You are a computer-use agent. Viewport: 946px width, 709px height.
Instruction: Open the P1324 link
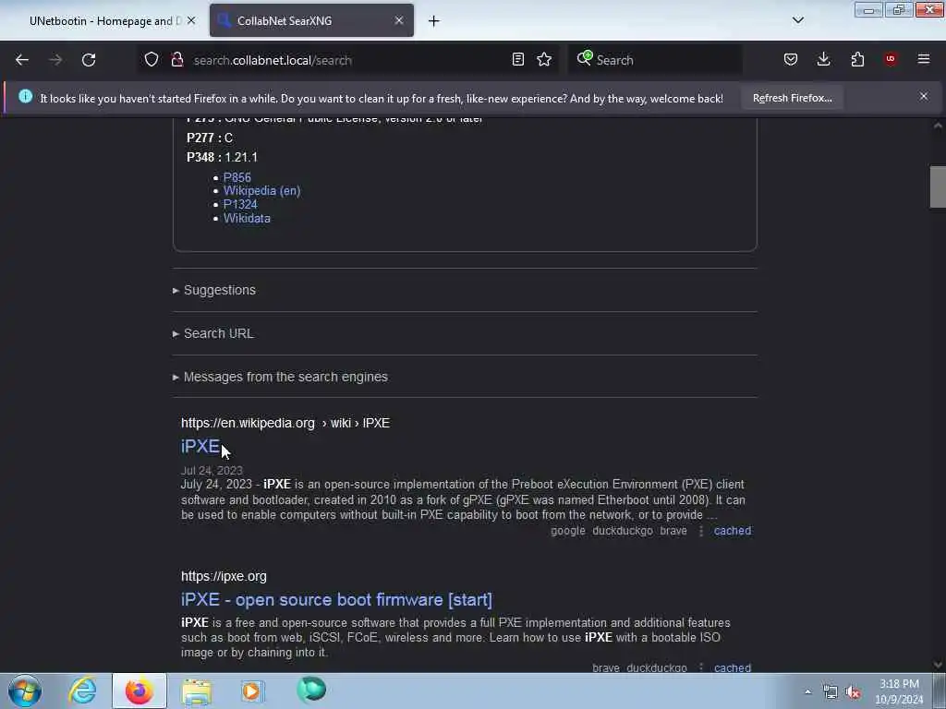pos(240,204)
